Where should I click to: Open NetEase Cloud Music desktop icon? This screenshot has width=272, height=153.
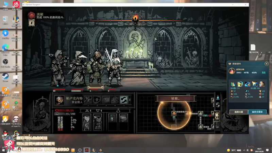coord(16,5)
